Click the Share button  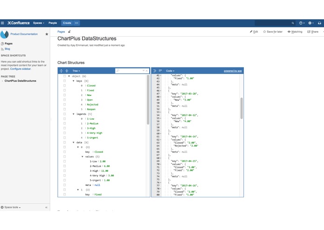[313, 32]
